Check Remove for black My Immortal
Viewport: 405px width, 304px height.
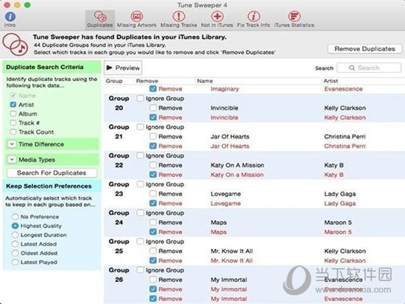click(x=153, y=280)
